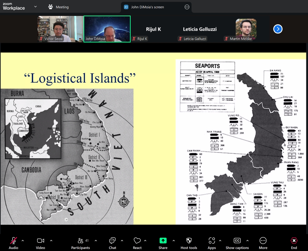Expand audio options arrow next to Audio

coord(23,240)
